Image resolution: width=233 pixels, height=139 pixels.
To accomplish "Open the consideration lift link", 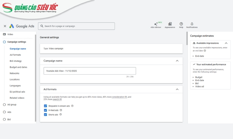I will pyautogui.click(x=119, y=97).
